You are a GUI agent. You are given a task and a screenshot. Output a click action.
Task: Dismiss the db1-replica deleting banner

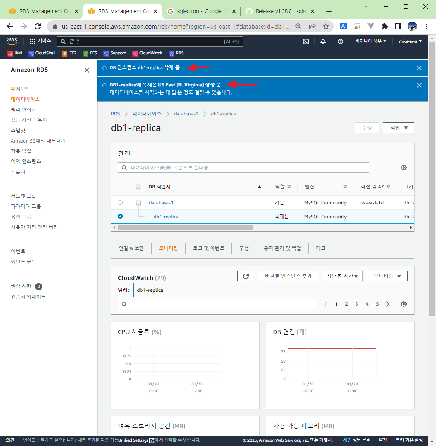(419, 68)
